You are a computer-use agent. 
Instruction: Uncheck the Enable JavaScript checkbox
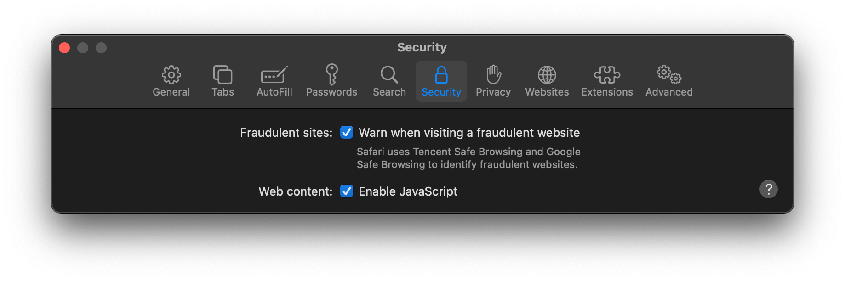tap(347, 191)
